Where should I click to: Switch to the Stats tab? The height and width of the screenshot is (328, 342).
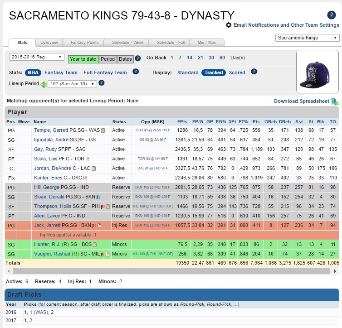click(x=22, y=43)
